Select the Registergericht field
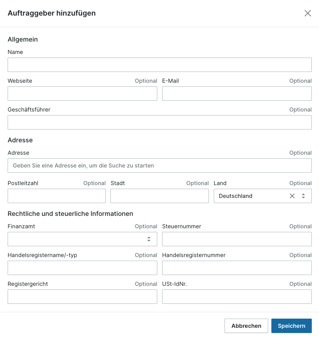This screenshot has width=319, height=339. [82, 297]
